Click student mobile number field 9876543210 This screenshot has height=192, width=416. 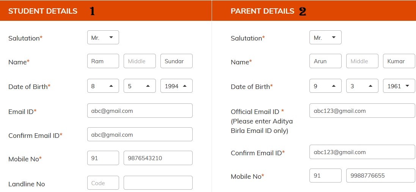pyautogui.click(x=158, y=158)
